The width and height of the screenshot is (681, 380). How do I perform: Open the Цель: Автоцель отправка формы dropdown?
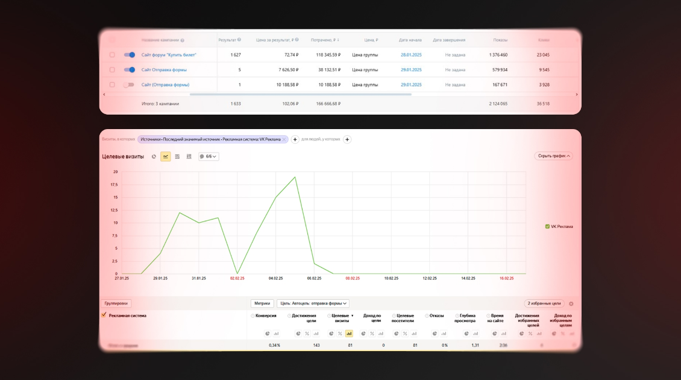point(313,303)
